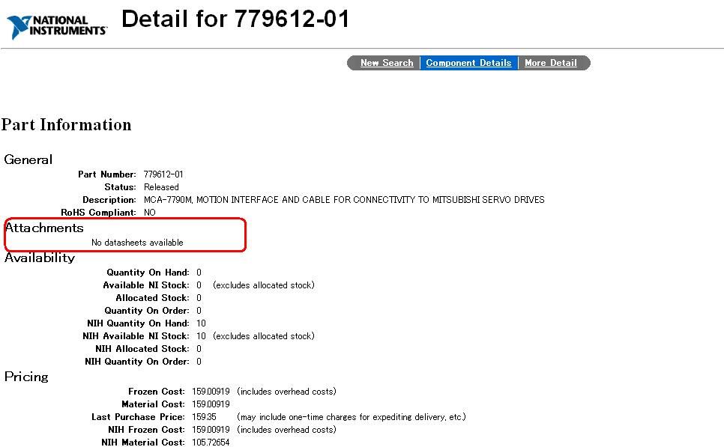The width and height of the screenshot is (724, 447).
Task: Click the Last Purchase Price value 159.35
Action: (x=204, y=417)
